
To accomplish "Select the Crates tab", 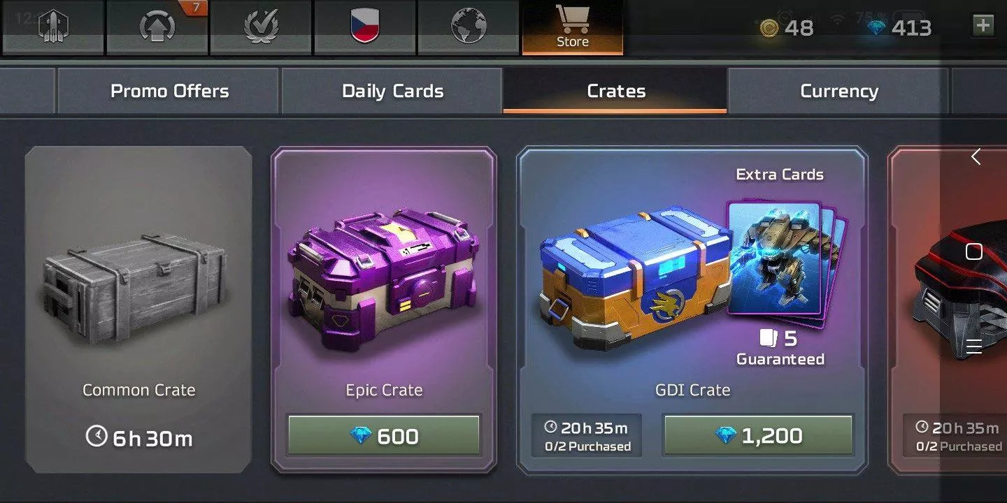I will (615, 91).
